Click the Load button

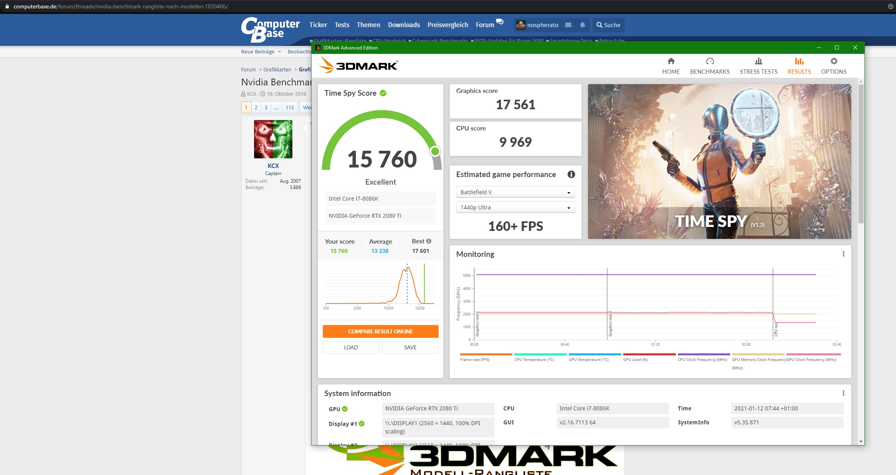click(351, 347)
